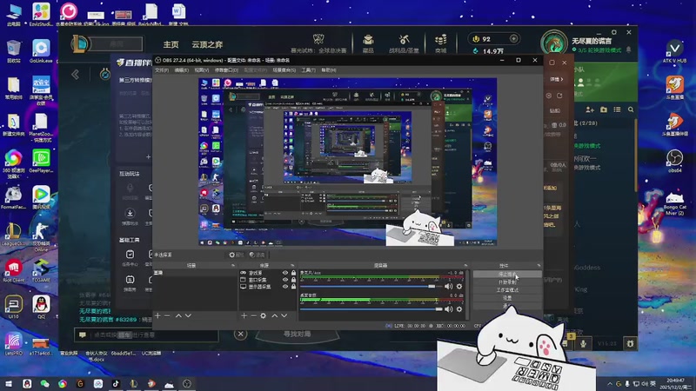The width and height of the screenshot is (696, 391).
Task: Show hidden tray icons chevron in taskbar
Action: click(x=610, y=383)
